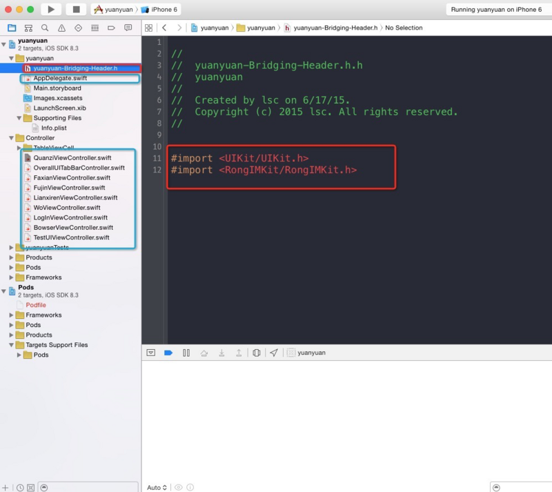Open the Breakpoint navigator
Viewport: 552px width, 492px height.
(x=111, y=28)
